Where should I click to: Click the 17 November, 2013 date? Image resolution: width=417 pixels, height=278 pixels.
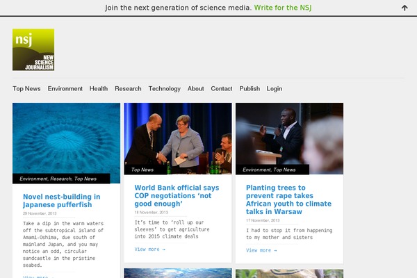click(x=263, y=220)
